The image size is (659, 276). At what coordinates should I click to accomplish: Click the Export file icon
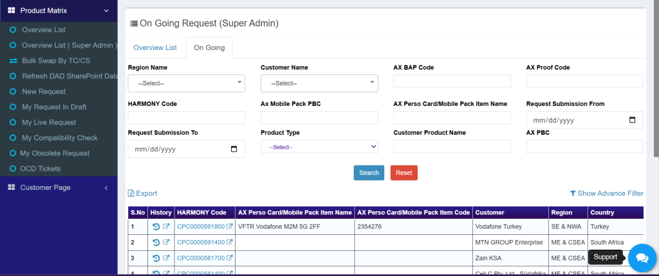(131, 193)
